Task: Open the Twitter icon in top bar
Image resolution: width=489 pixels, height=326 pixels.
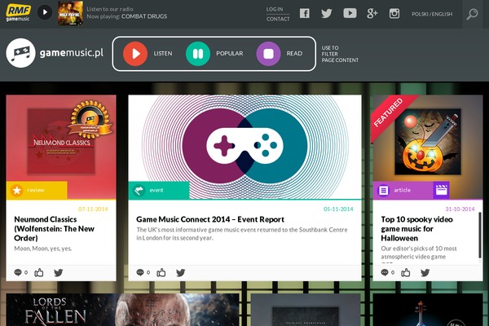Action: (x=327, y=13)
